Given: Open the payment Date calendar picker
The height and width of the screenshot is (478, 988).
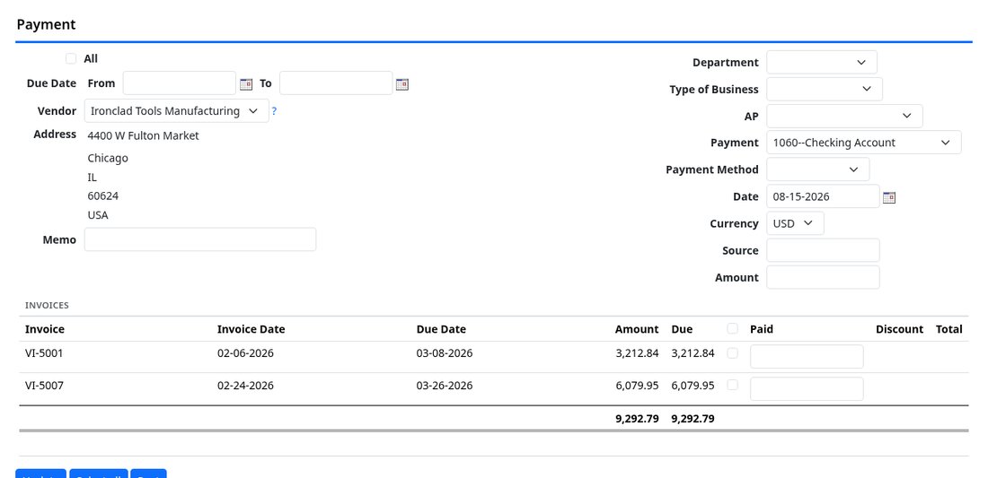Looking at the screenshot, I should 889,197.
